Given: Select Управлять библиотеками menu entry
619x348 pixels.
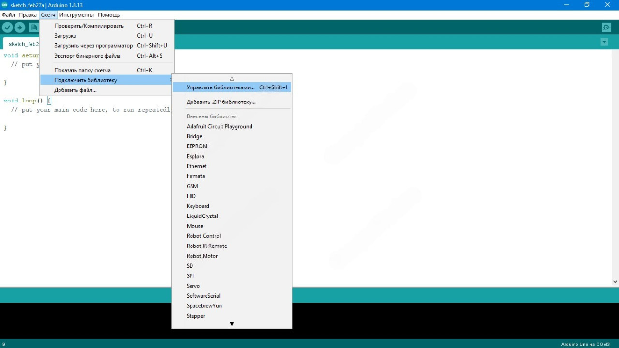Looking at the screenshot, I should click(x=221, y=87).
